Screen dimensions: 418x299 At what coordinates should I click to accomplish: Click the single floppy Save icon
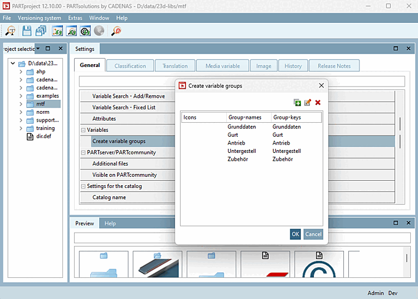[x=27, y=31]
